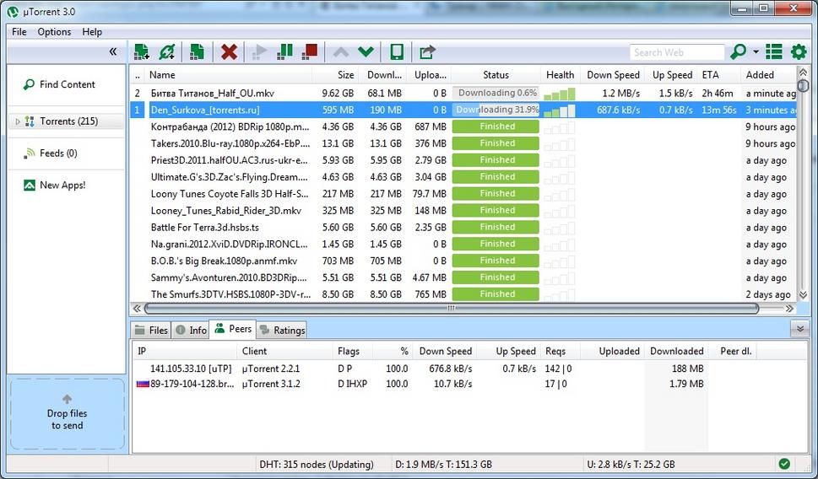Open search provider dropdown arrow
818x479 pixels.
tap(756, 51)
